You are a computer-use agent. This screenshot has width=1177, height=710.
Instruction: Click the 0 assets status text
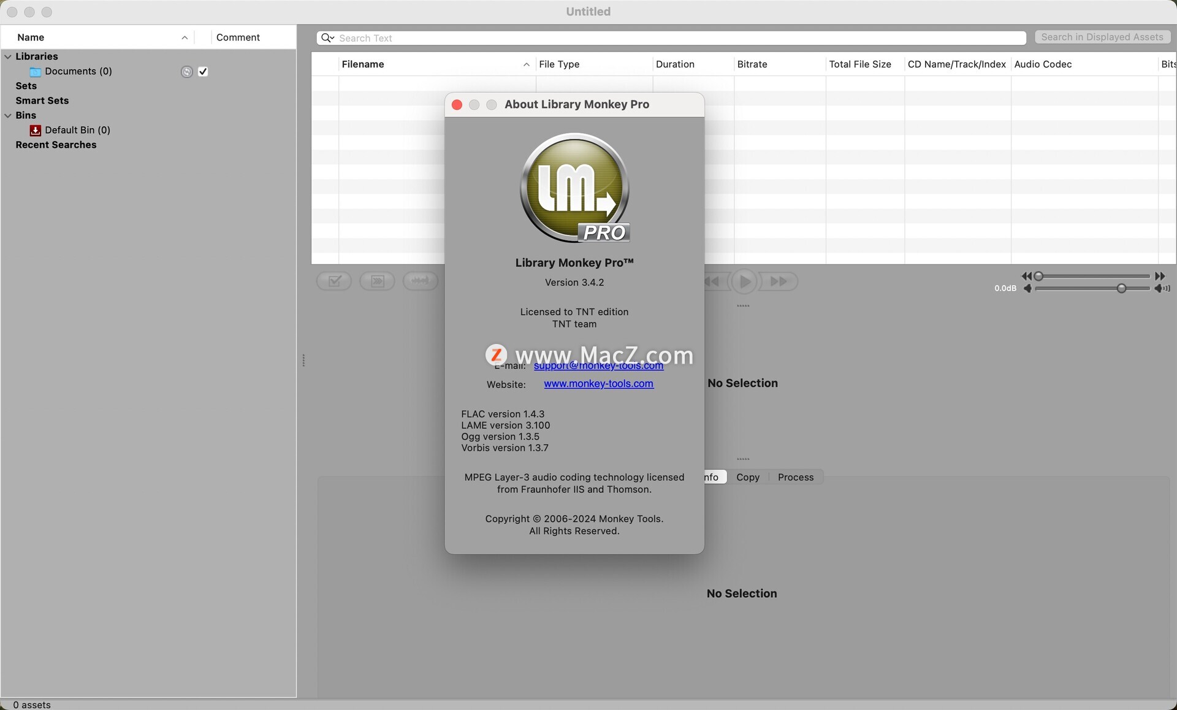(32, 705)
